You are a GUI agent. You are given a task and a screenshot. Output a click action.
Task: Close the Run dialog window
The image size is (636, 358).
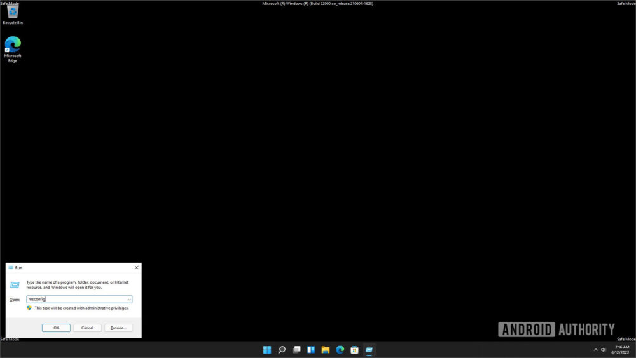click(x=136, y=268)
